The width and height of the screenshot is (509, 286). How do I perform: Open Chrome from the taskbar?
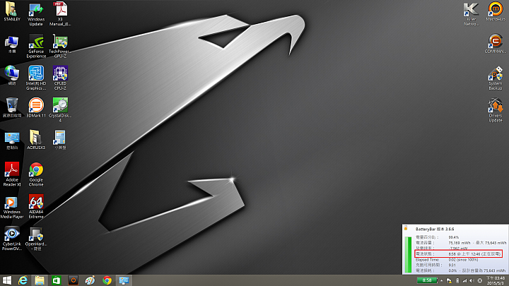(x=107, y=280)
